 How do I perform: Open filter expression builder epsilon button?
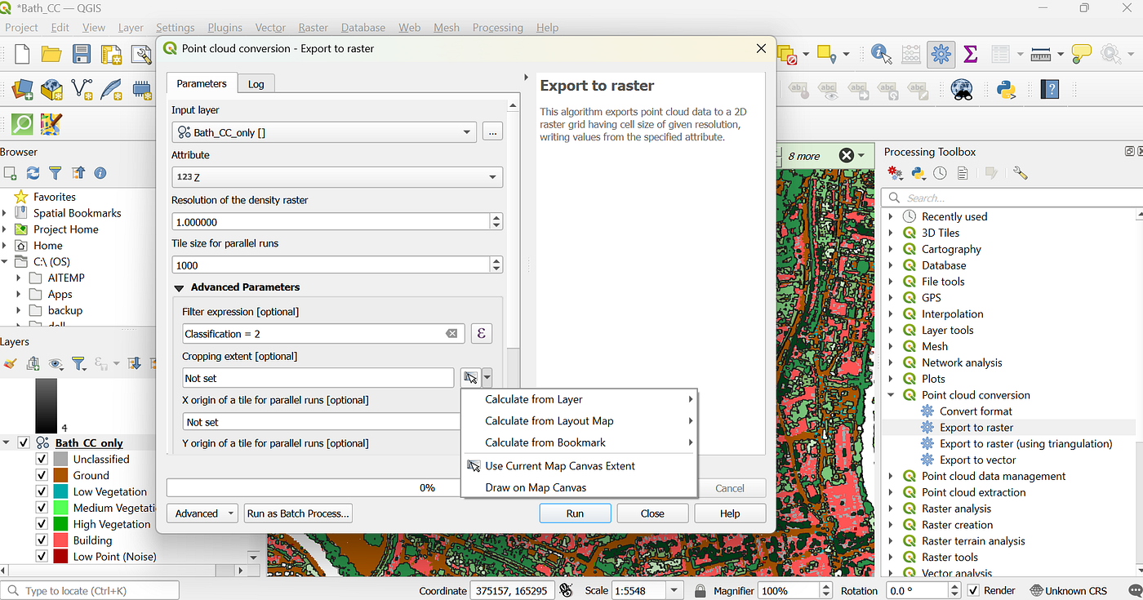tap(482, 333)
